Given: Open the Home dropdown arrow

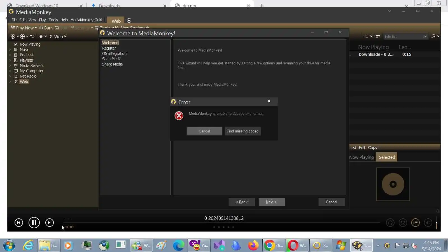Looking at the screenshot, I should point(46,36).
